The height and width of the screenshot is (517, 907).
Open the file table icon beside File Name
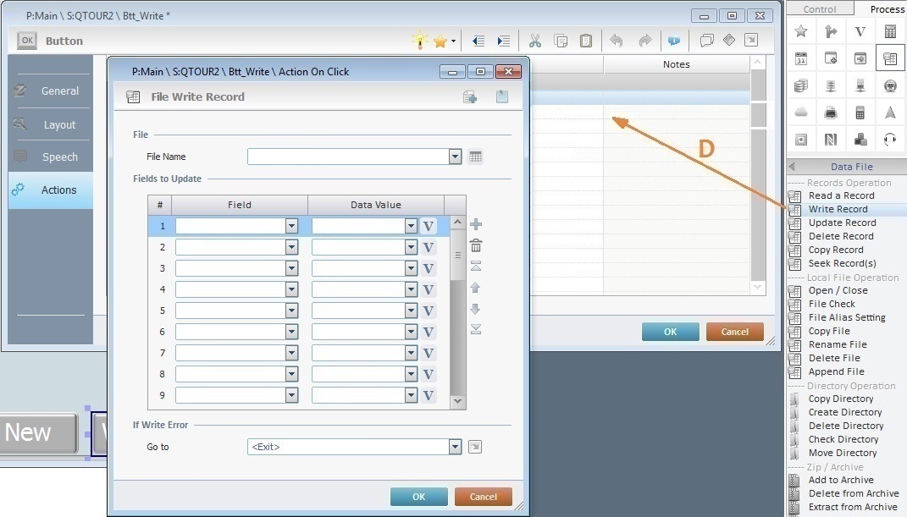475,157
